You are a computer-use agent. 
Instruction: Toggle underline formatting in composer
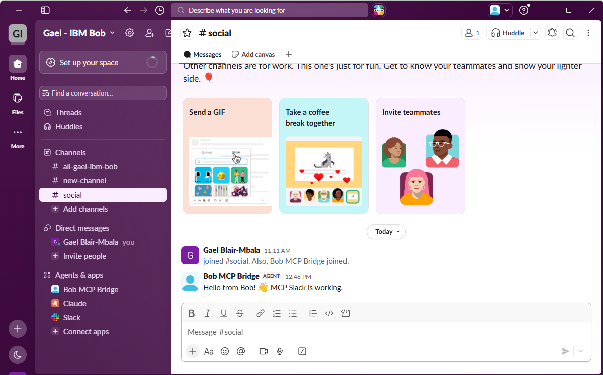pyautogui.click(x=223, y=313)
